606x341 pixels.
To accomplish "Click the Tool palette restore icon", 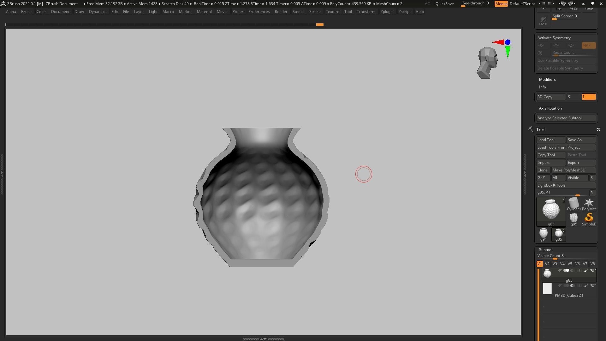I will [x=598, y=130].
